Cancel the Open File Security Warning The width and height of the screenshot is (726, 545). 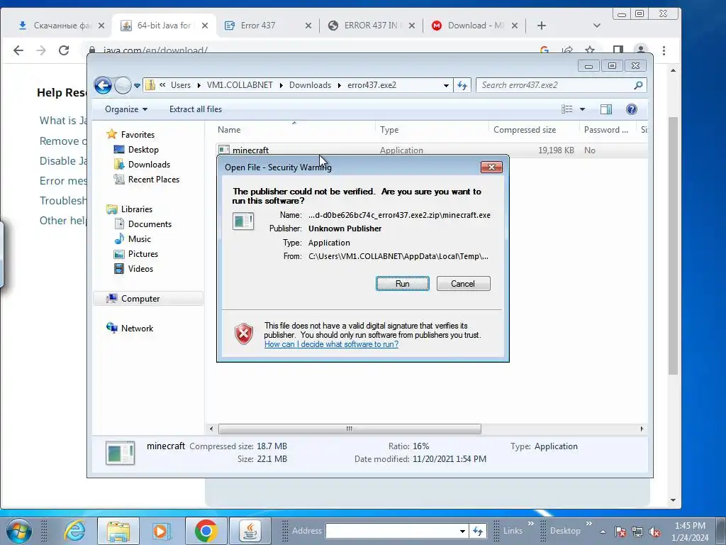pyautogui.click(x=463, y=284)
